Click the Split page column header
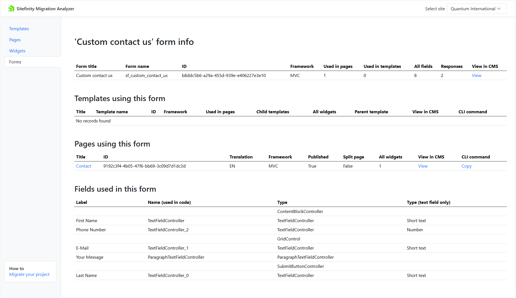516x298 pixels. tap(353, 157)
